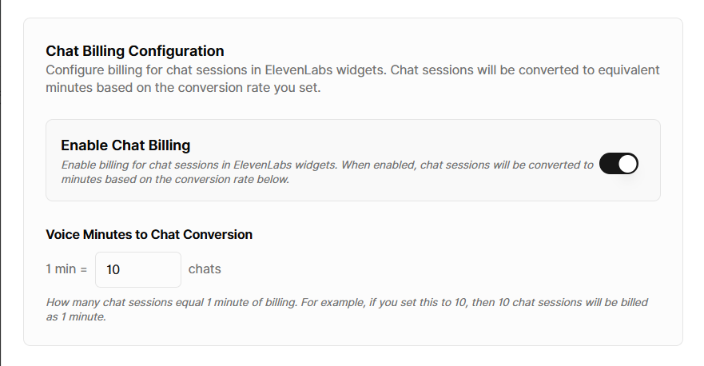Toggle the Enable Chat Billing switch
Image resolution: width=704 pixels, height=366 pixels.
(x=618, y=164)
